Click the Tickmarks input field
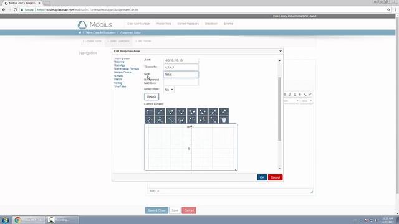This screenshot has width=399, height=224. 181,67
